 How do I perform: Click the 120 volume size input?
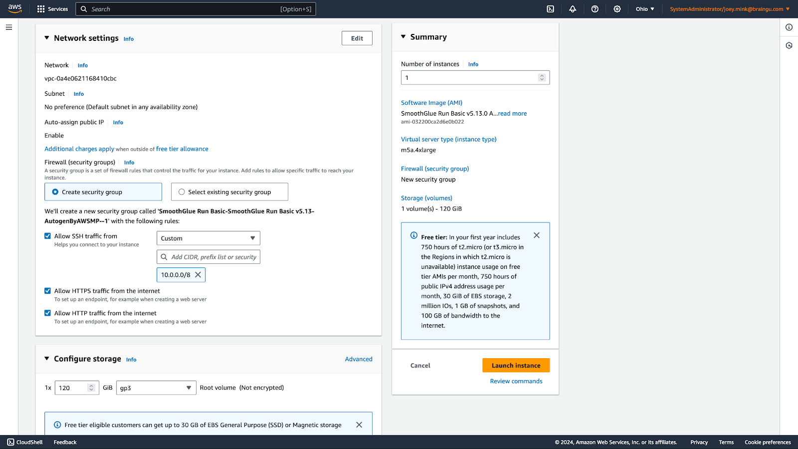77,388
